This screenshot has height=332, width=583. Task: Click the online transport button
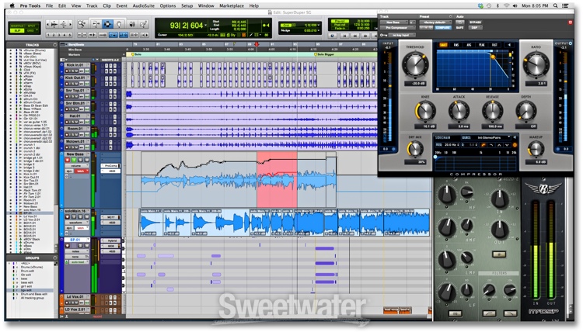coord(333,36)
